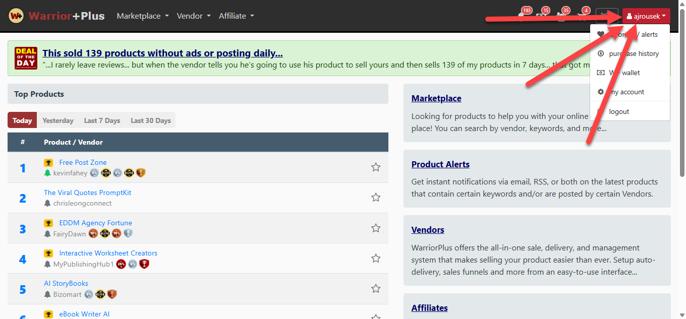Expand the Affiliate dropdown menu

click(x=237, y=16)
